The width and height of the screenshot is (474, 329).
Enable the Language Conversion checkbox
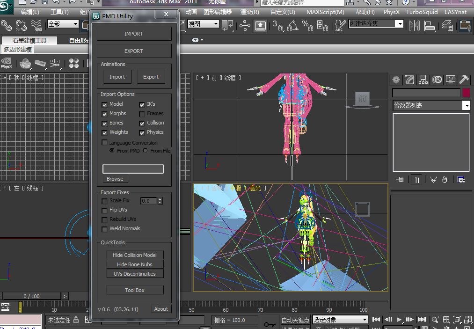point(104,142)
